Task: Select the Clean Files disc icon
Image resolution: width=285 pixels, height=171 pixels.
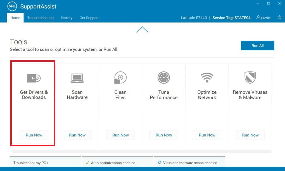Action: pyautogui.click(x=120, y=78)
